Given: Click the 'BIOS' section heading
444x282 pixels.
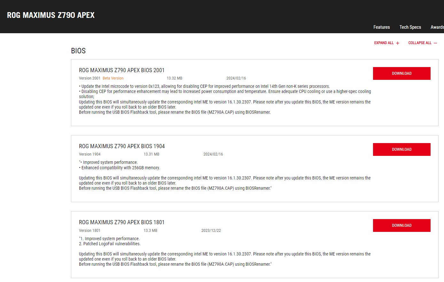Looking at the screenshot, I should [78, 51].
